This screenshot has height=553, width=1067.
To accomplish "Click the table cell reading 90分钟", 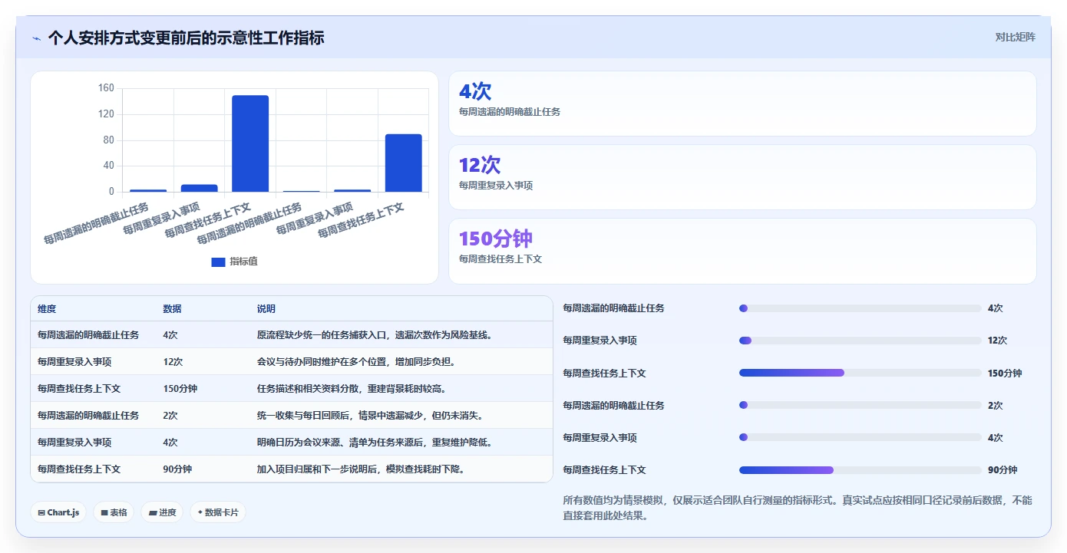I will [x=177, y=469].
